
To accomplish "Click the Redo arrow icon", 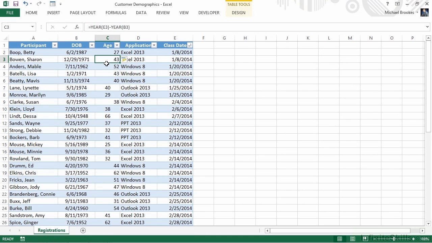I will click(39, 4).
